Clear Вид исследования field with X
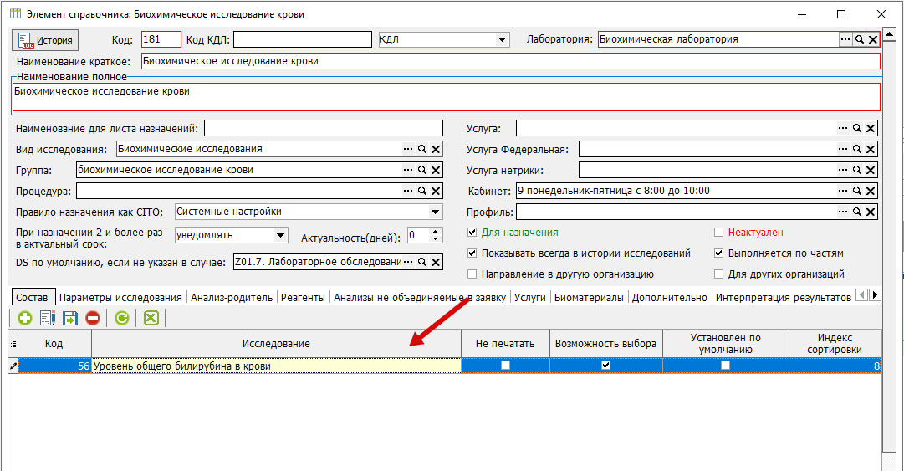Viewport: 904px width, 471px height. pyautogui.click(x=436, y=149)
